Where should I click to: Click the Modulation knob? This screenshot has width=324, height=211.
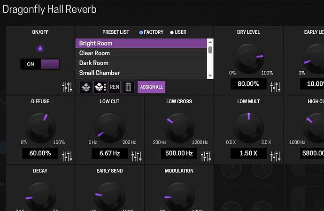click(179, 197)
